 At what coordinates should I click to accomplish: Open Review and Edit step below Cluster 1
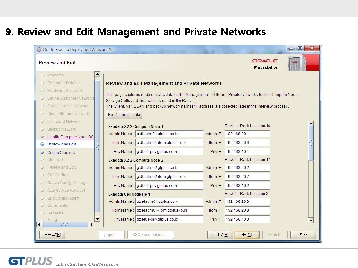click(62, 167)
